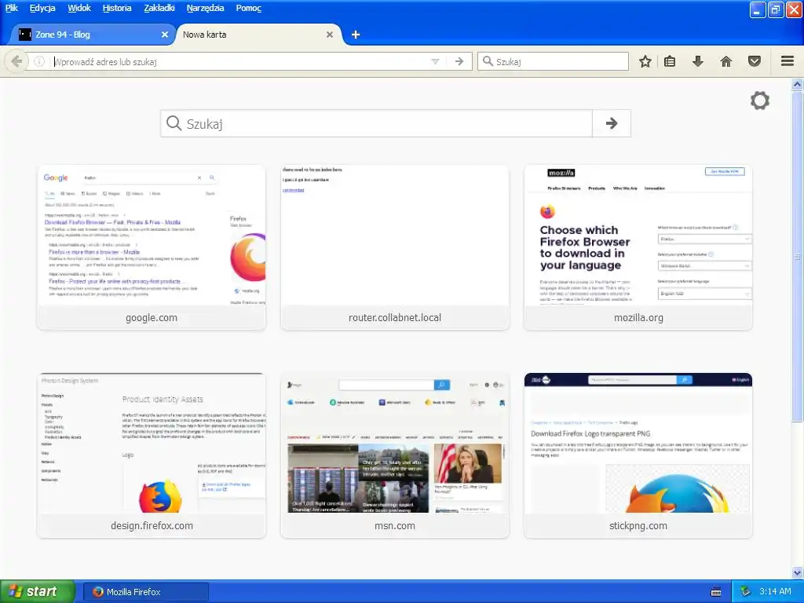Click the system tray notification icon
This screenshot has width=804, height=603.
[746, 592]
